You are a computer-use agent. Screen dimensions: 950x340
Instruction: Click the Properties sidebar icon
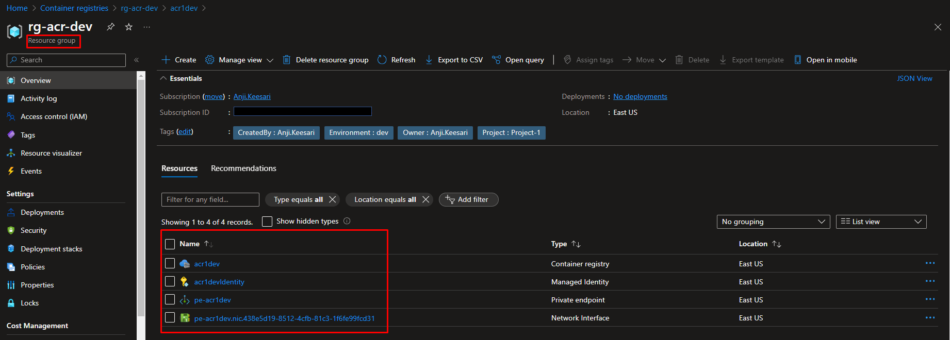(11, 285)
